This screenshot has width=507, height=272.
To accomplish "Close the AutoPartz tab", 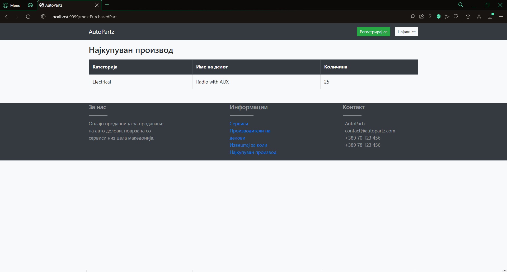I will [x=97, y=5].
